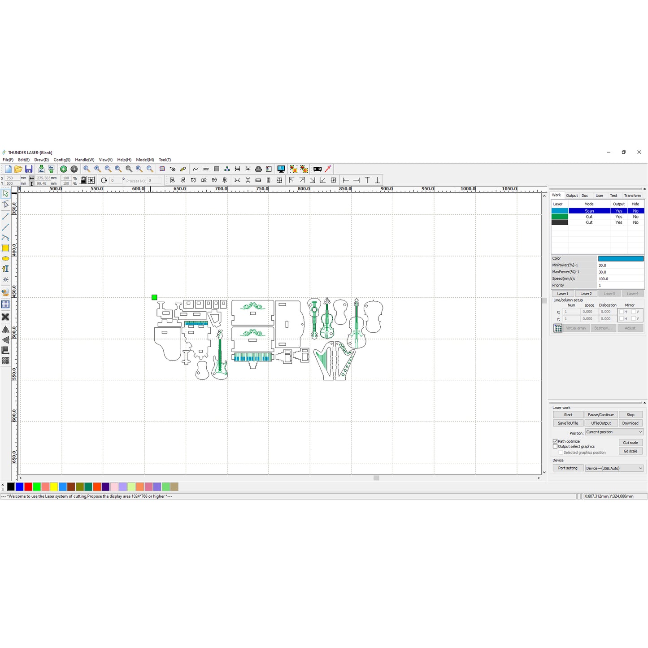The width and height of the screenshot is (648, 648).
Task: Click the monitor preview icon
Action: (x=281, y=169)
